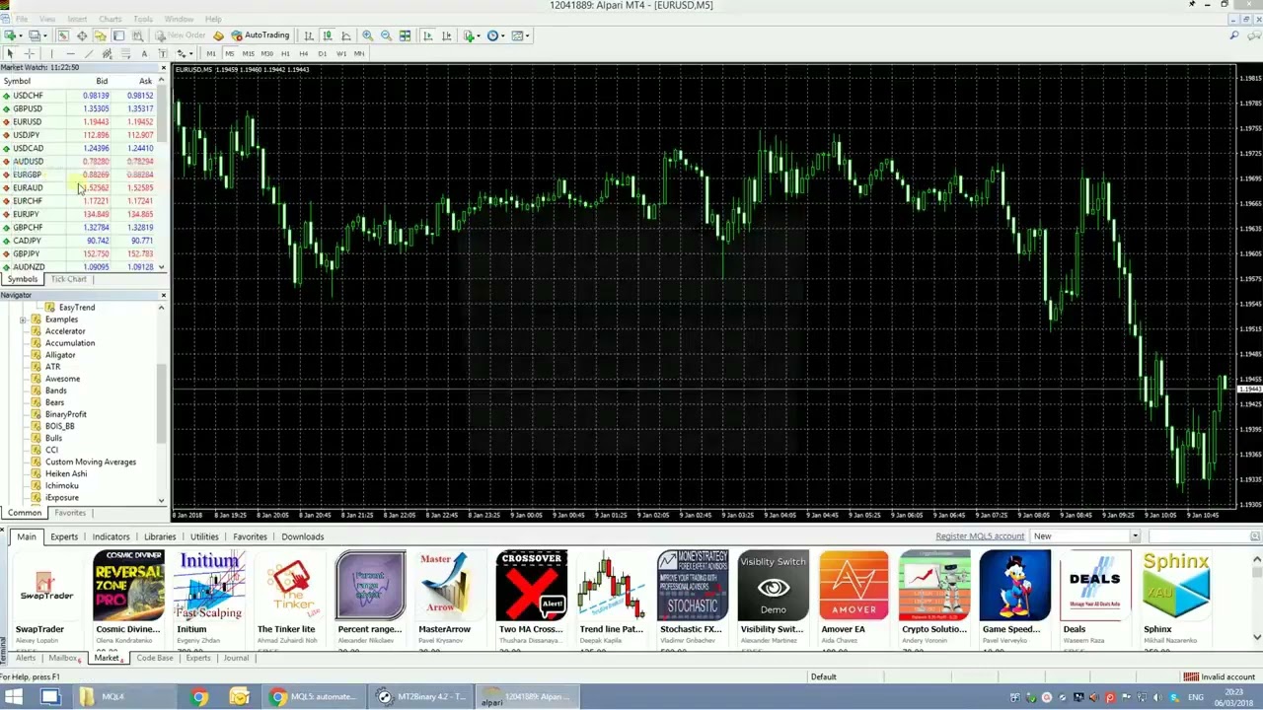Switch timeframe to M15

248,53
